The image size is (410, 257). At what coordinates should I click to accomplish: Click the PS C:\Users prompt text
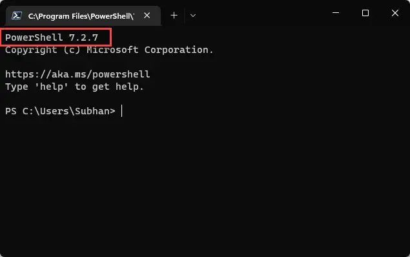tap(37, 111)
